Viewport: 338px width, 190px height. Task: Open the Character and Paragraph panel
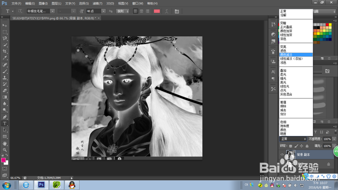pyautogui.click(x=177, y=11)
